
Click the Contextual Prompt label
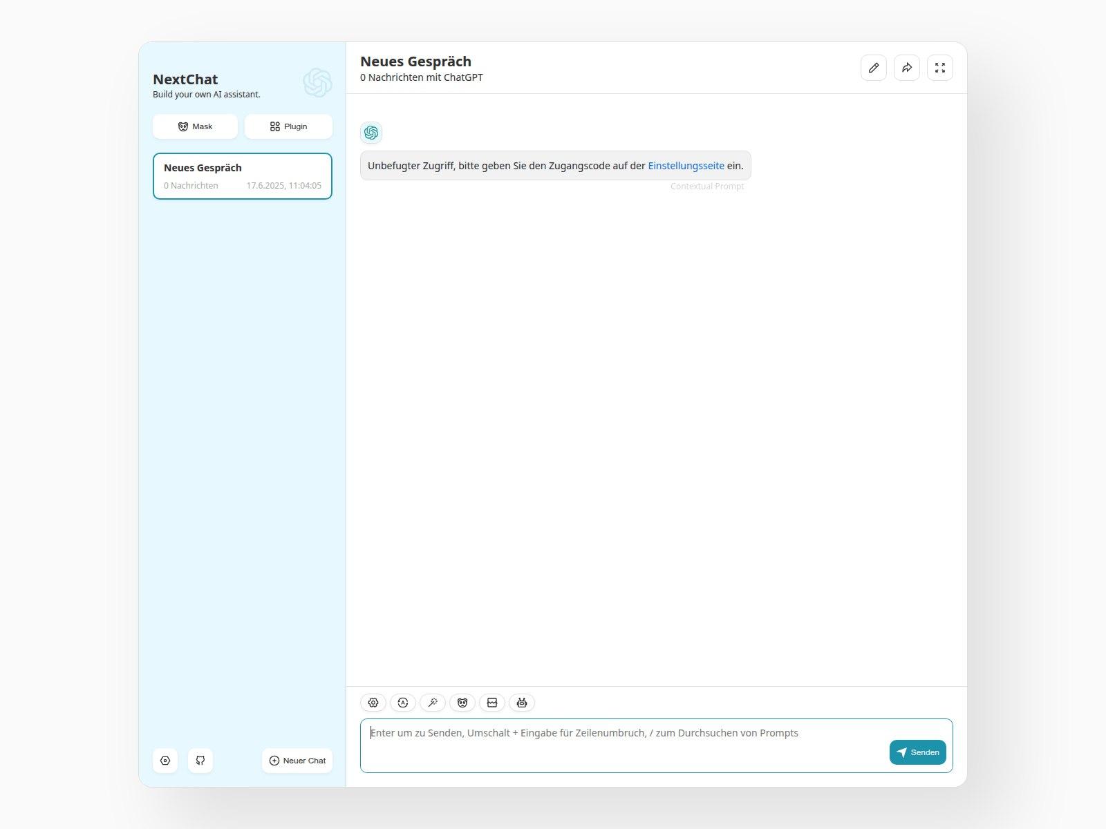(x=707, y=187)
